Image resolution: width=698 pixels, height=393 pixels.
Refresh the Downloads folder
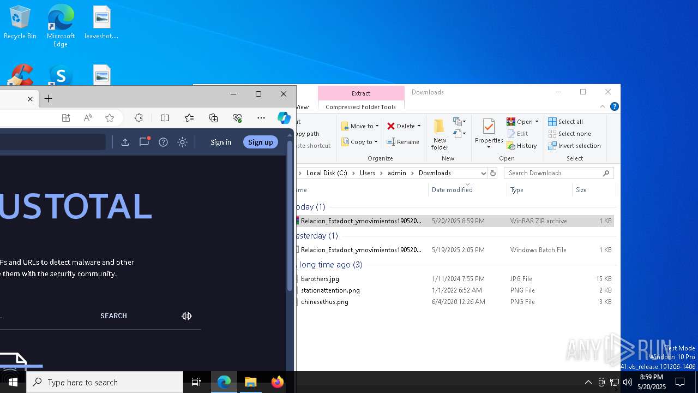pos(492,173)
